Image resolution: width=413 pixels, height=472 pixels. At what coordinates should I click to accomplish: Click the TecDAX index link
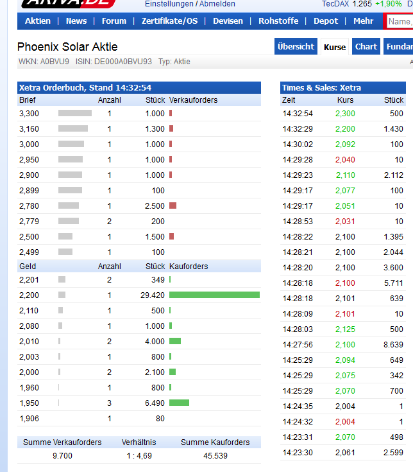335,4
